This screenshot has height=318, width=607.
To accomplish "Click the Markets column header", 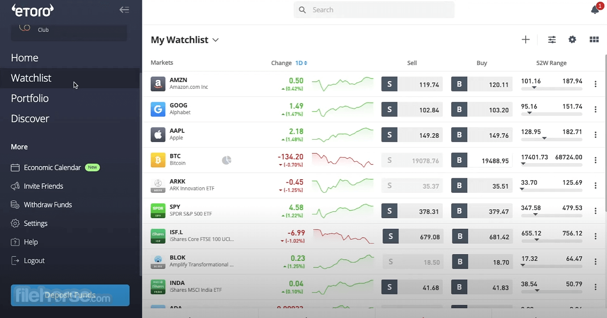I will coord(162,63).
